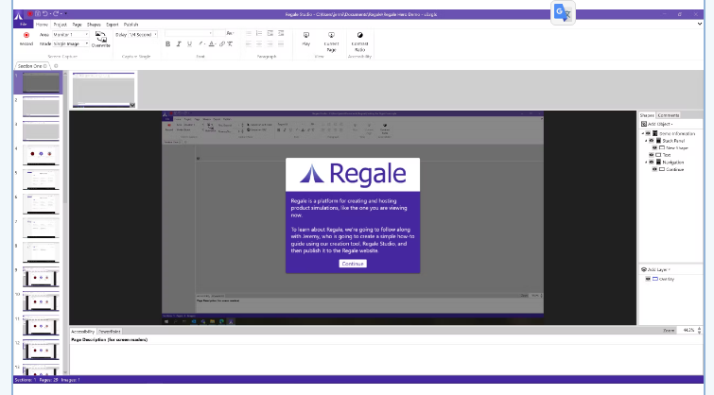Image resolution: width=714 pixels, height=395 pixels.
Task: Toggle Bold text formatting
Action: point(167,44)
